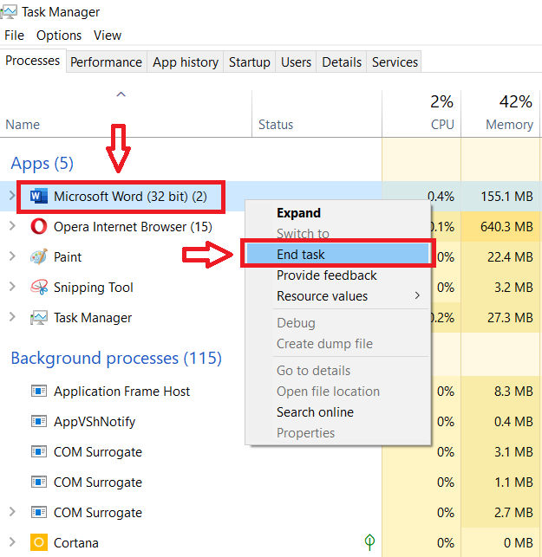Image resolution: width=542 pixels, height=557 pixels.
Task: Click the Apps (5) group heading
Action: 42,164
